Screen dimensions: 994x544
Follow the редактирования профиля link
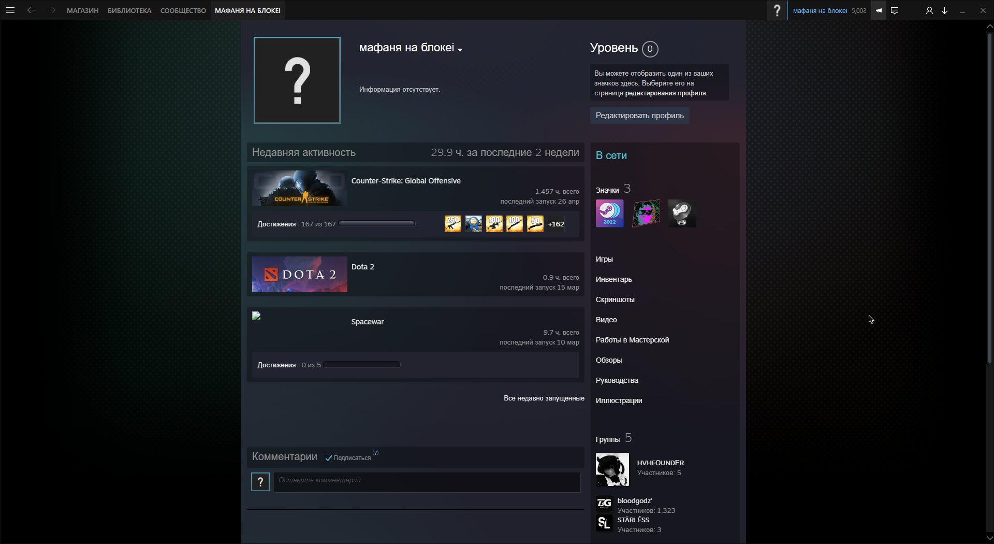(666, 93)
